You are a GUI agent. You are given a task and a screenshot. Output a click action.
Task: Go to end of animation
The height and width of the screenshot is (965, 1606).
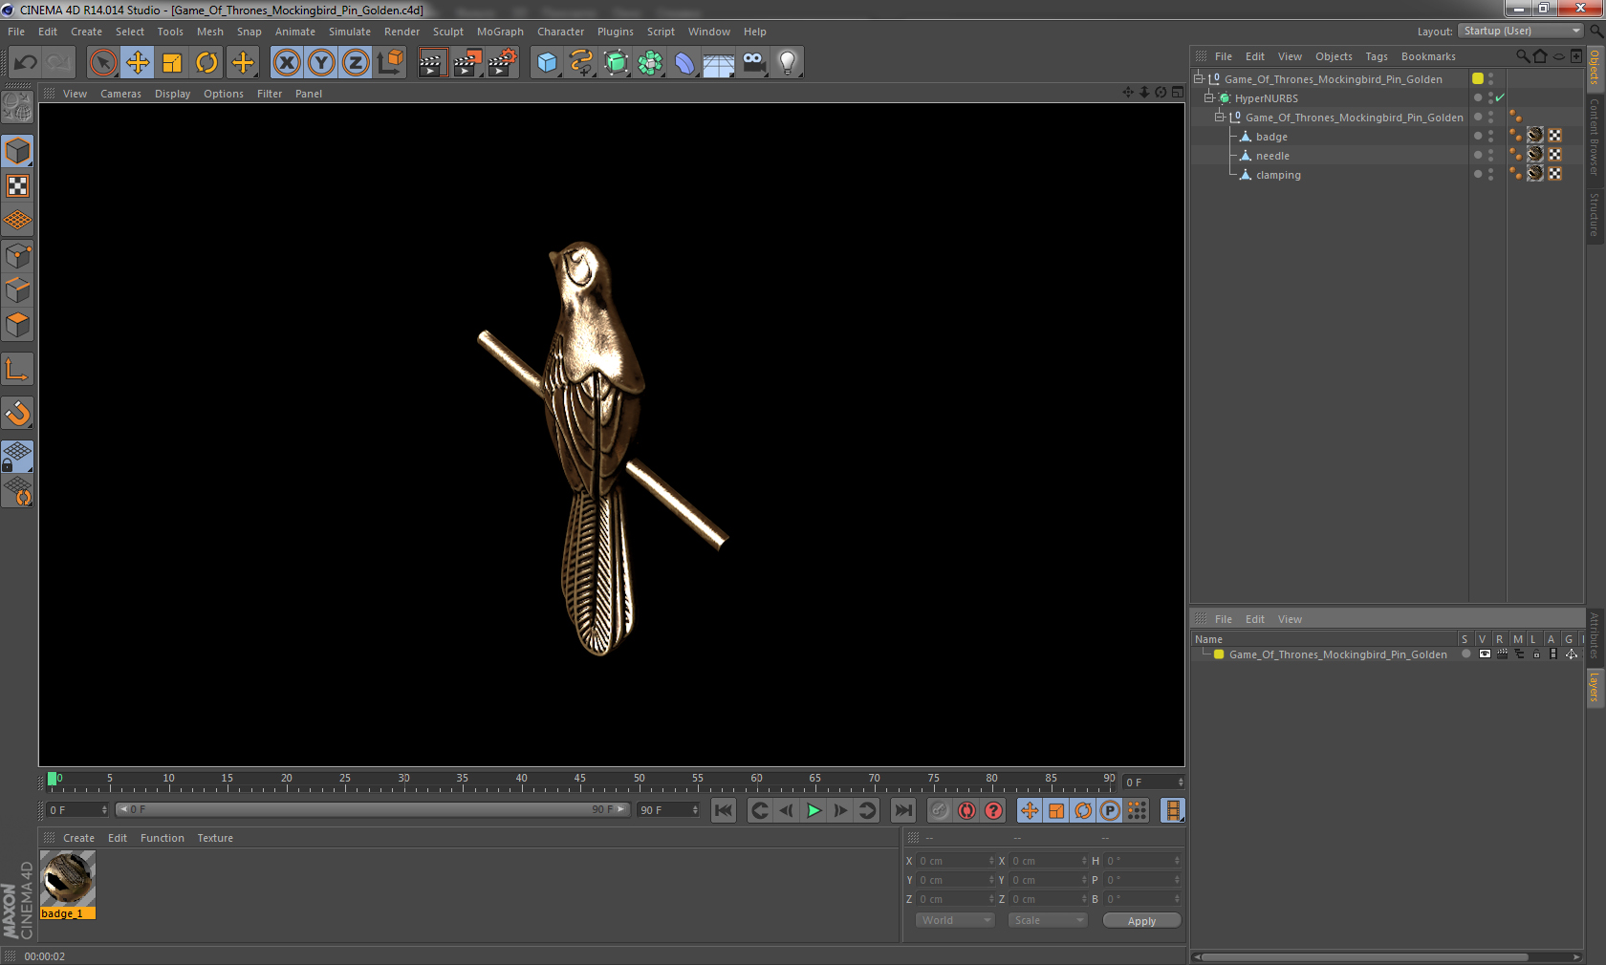(902, 810)
